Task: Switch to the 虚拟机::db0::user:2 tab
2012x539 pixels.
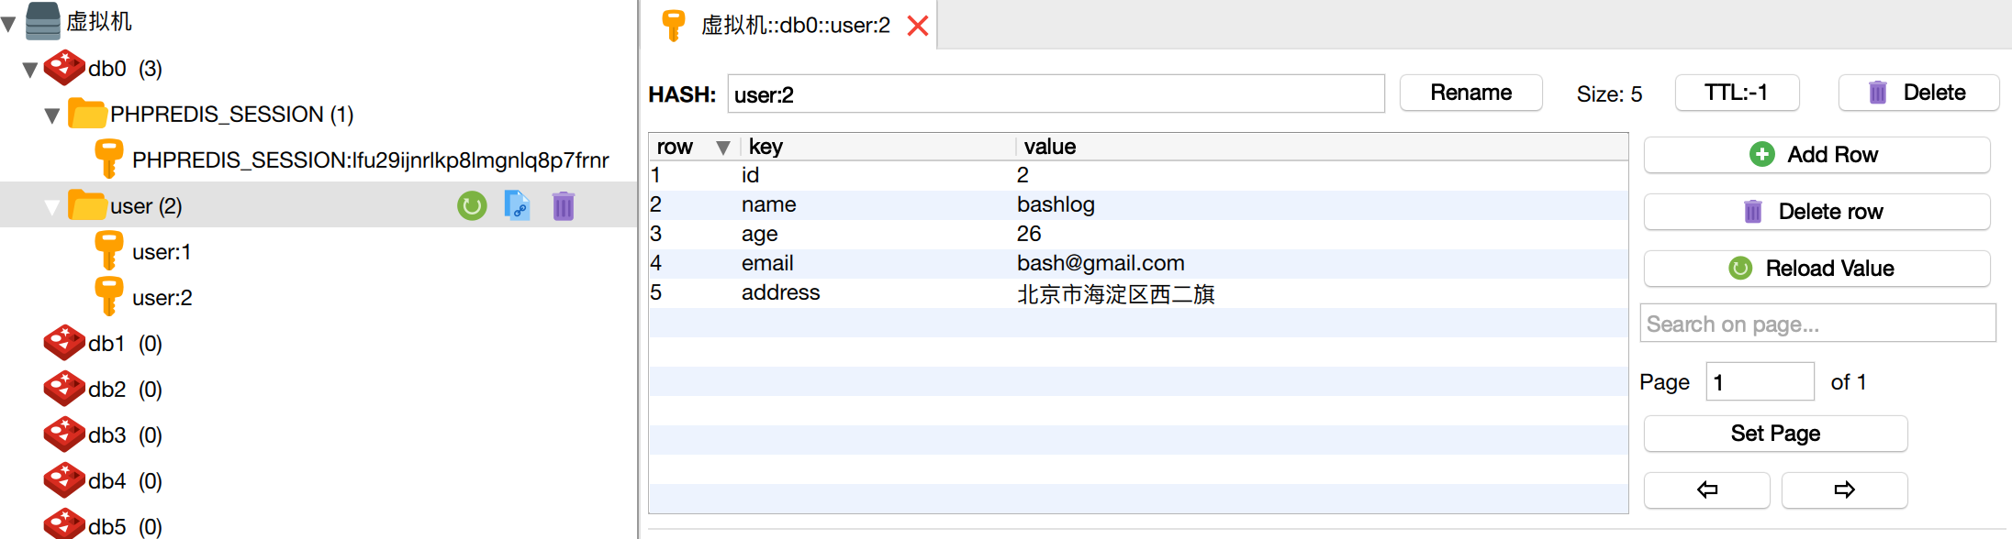Action: click(x=795, y=26)
